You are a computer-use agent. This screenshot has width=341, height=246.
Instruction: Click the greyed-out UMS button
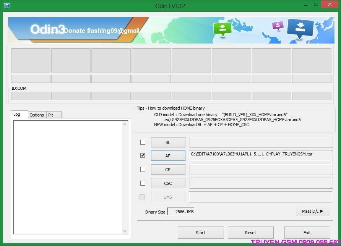[168, 197]
